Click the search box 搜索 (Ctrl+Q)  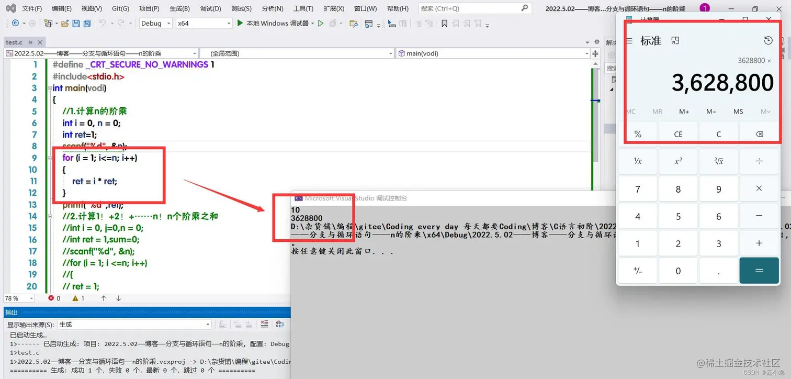pos(474,8)
